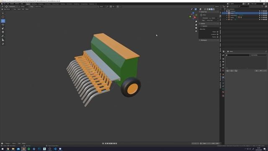The height and width of the screenshot is (151, 268).
Task: Click the viewport zoom magnifier icon
Action: click(196, 21)
